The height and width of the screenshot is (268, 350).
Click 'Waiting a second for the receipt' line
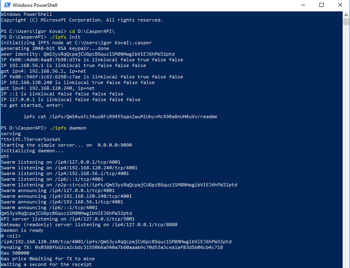[x=46, y=264]
